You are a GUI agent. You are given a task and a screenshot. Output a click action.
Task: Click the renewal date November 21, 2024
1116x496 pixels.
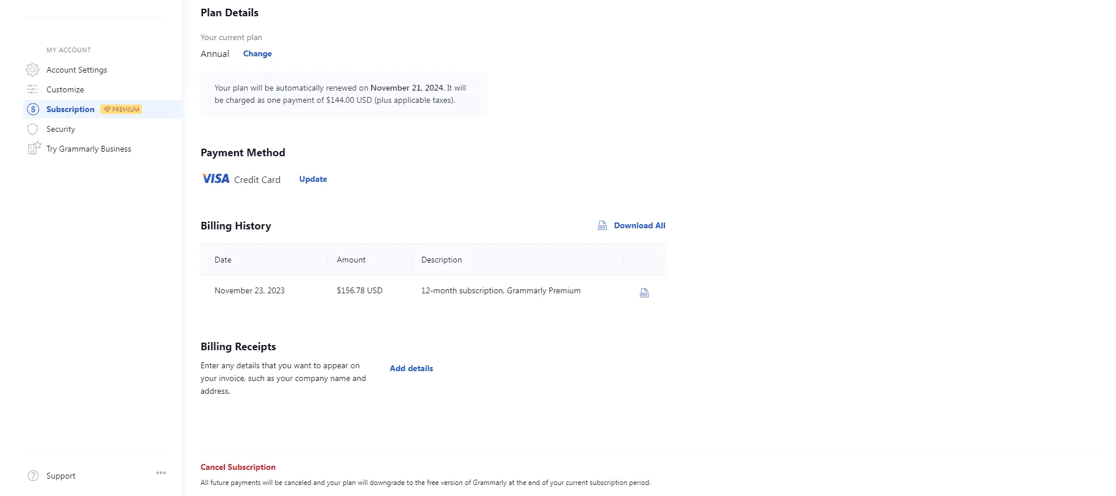tap(407, 88)
